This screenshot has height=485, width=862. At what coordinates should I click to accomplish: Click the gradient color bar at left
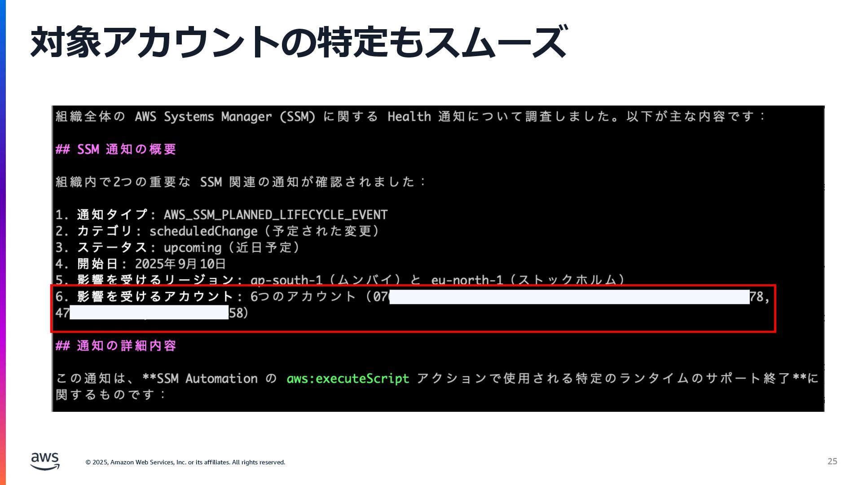(x=3, y=242)
